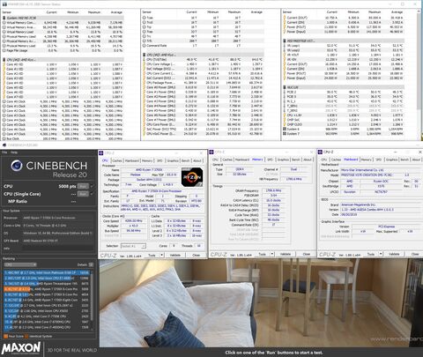Click the orange Your Score legend swatch

(5, 336)
